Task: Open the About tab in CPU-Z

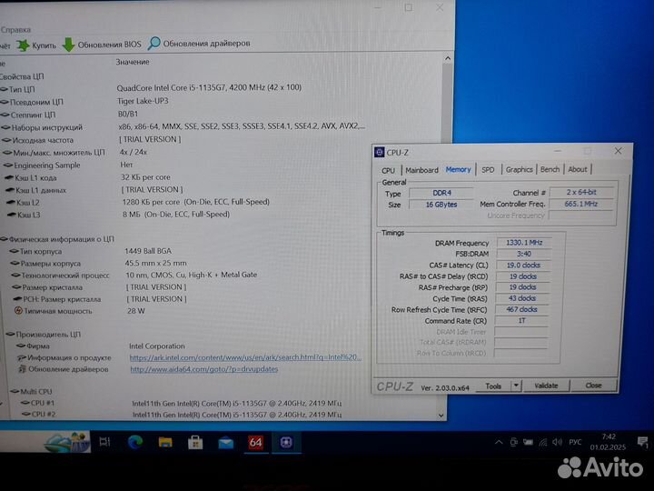Action: point(578,169)
